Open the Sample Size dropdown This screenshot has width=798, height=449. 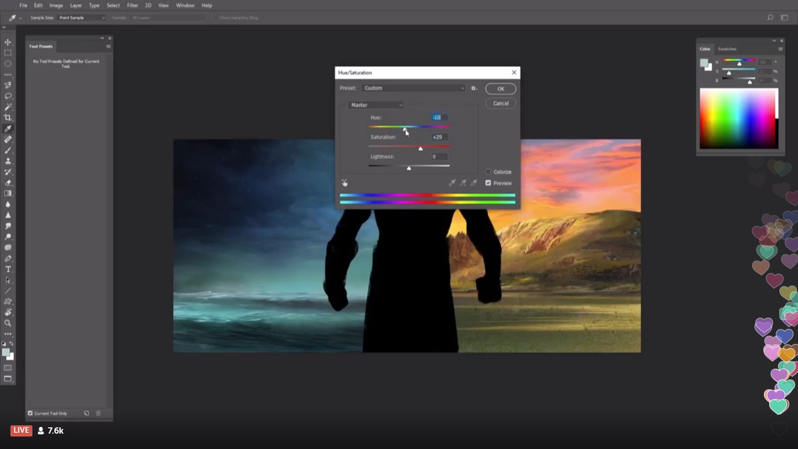coord(81,18)
